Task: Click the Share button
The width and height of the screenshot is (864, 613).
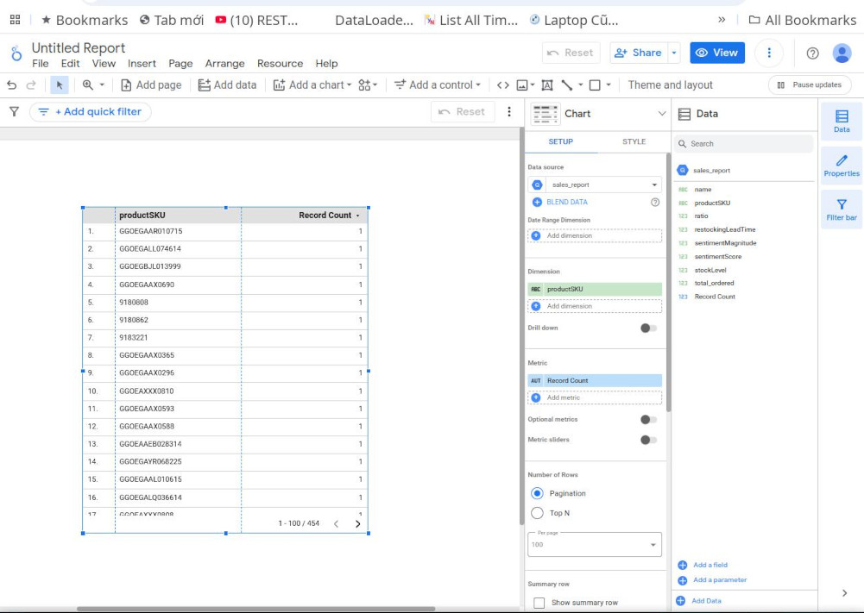Action: click(639, 53)
